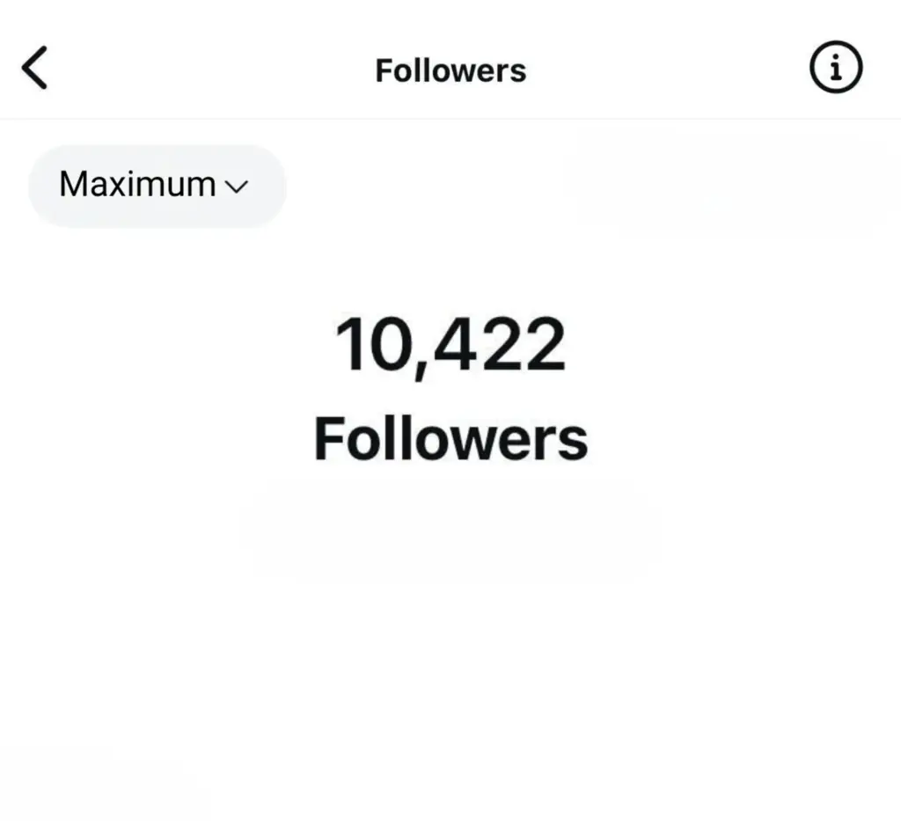901x821 pixels.
Task: Tap the Followers text below 10,422
Action: tap(450, 438)
